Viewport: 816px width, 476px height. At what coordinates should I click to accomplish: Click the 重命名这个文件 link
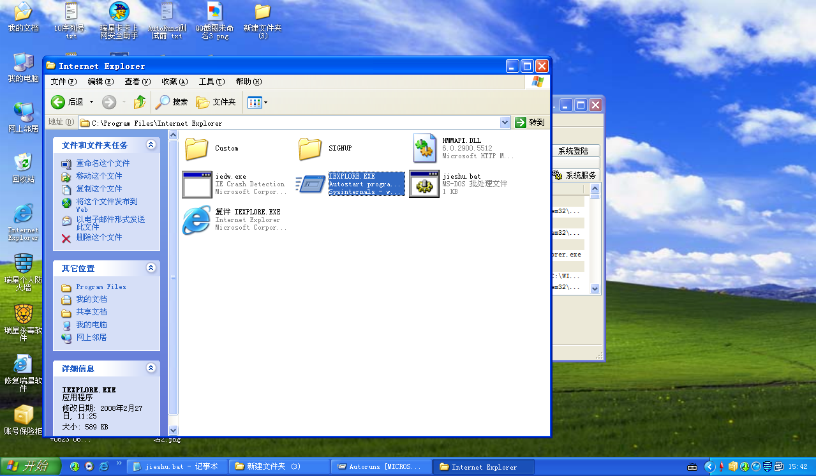[x=103, y=163]
